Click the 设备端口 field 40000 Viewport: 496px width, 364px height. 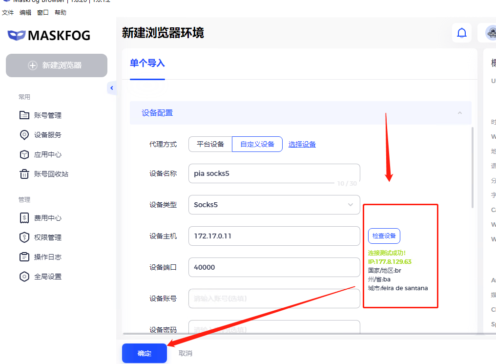[274, 267]
